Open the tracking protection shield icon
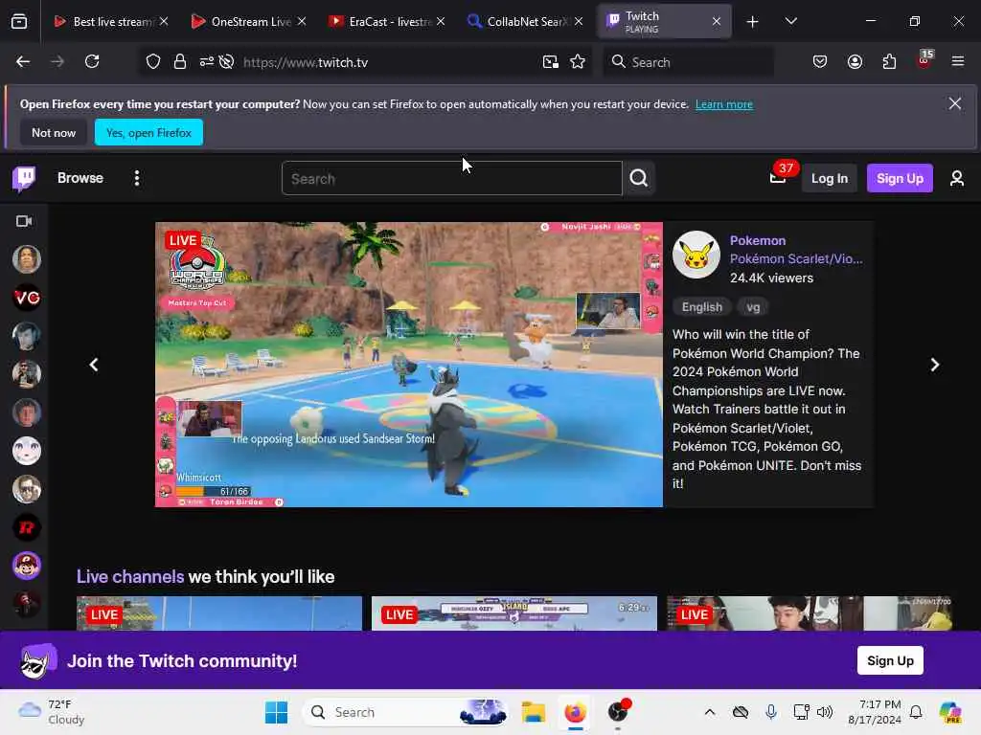Screen dimensions: 981x735 tap(153, 62)
